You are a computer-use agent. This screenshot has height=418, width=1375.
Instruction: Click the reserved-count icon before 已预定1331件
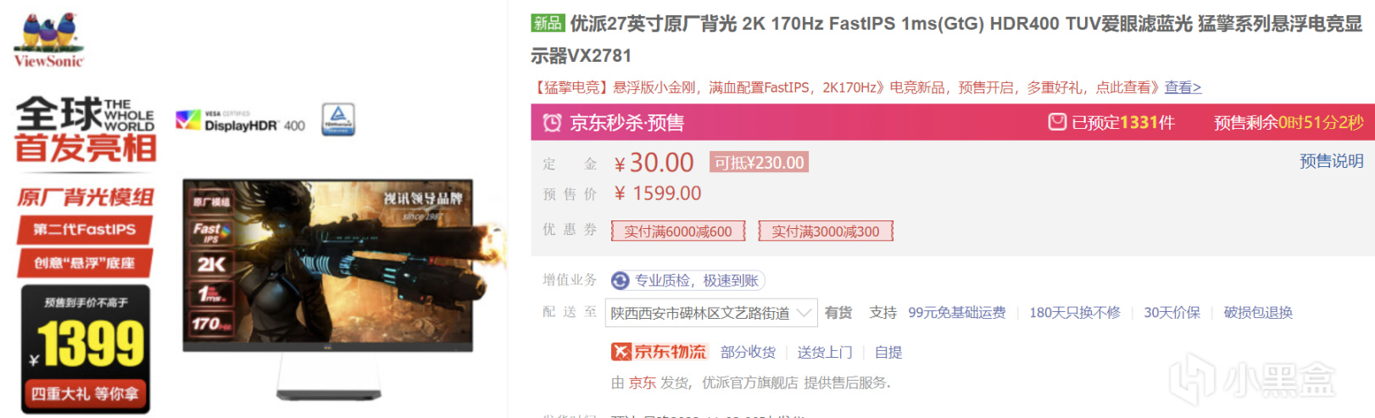click(1057, 122)
